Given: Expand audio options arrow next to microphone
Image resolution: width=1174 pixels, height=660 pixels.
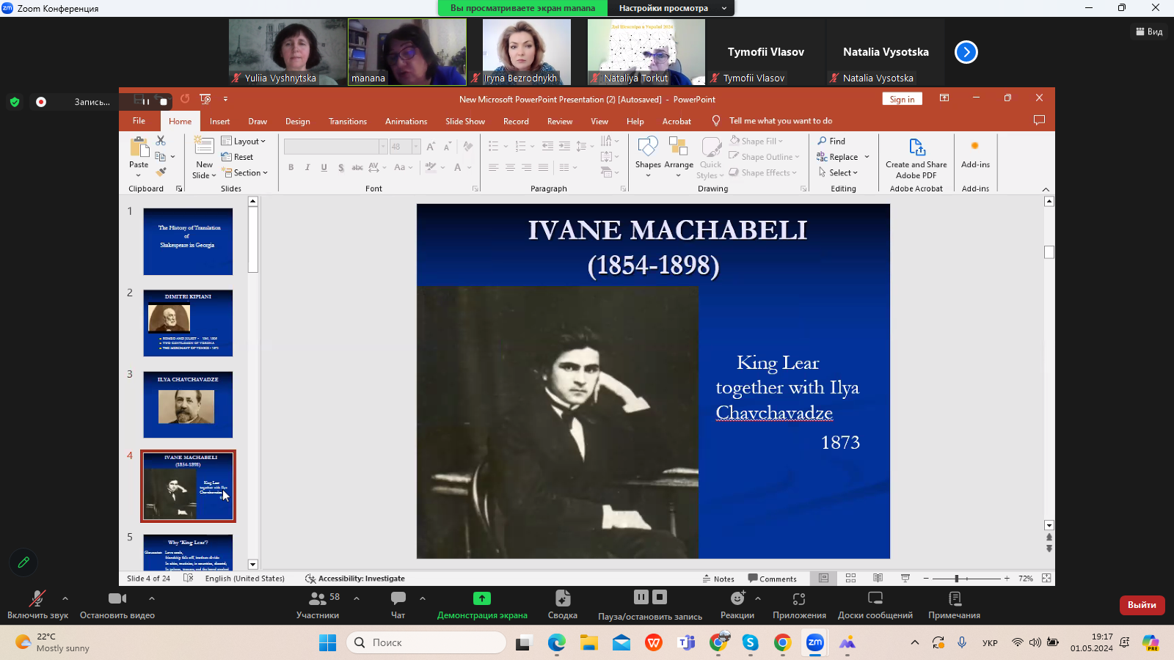Looking at the screenshot, I should point(65,598).
